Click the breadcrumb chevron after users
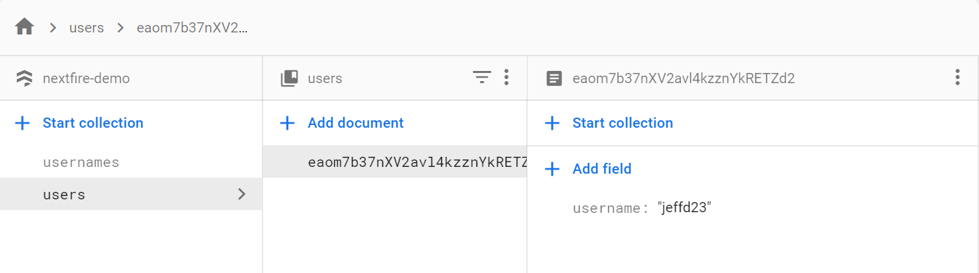 coord(120,28)
